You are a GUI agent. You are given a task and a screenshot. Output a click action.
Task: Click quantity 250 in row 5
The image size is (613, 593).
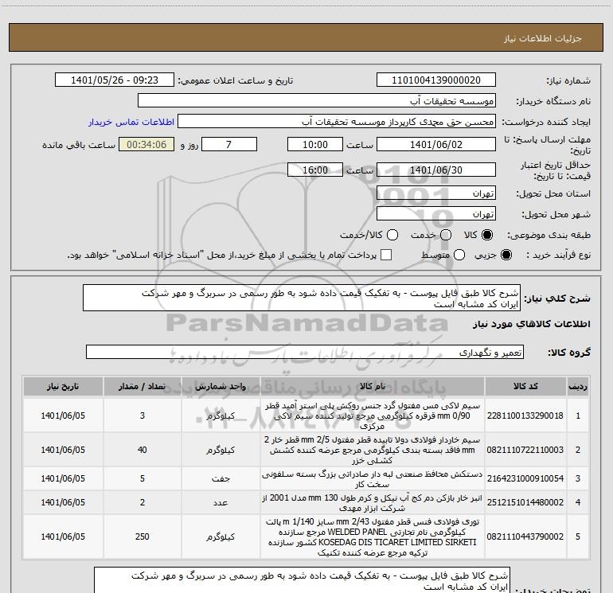(x=143, y=536)
